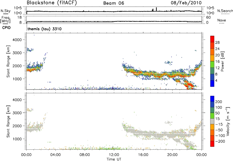Click the '12:00' time axis label
The image size is (233, 161).
114,155
